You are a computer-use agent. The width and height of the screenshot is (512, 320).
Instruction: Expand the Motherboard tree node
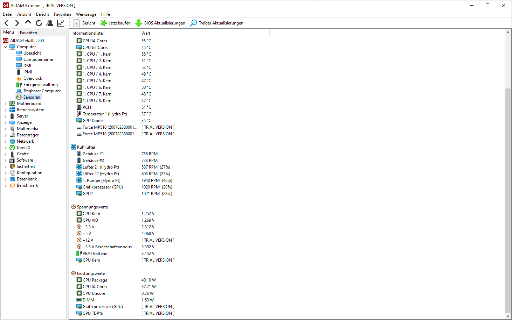(5, 104)
